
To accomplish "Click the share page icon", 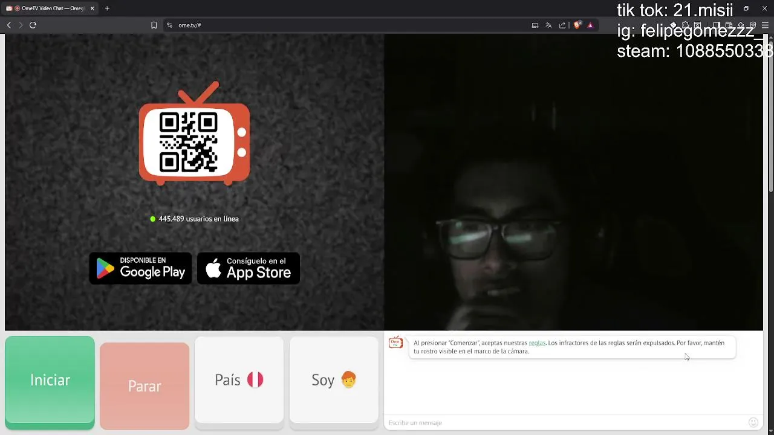I will coord(562,25).
